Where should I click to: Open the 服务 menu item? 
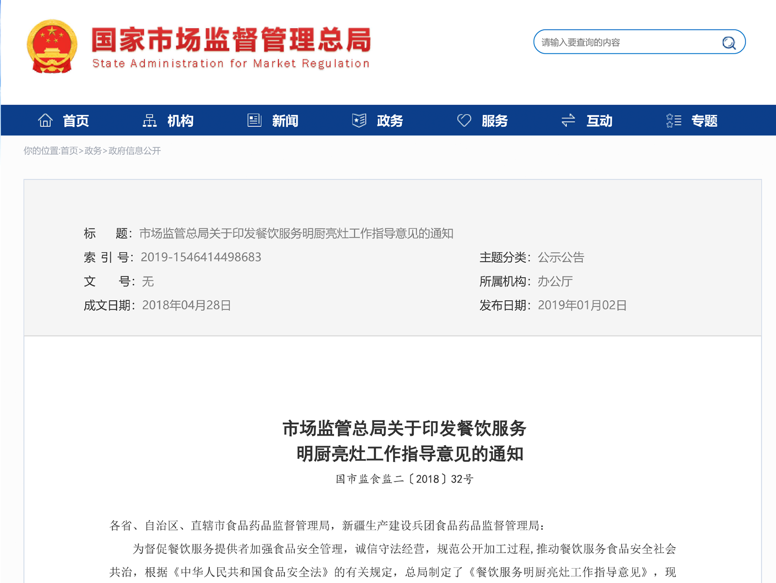pyautogui.click(x=495, y=121)
